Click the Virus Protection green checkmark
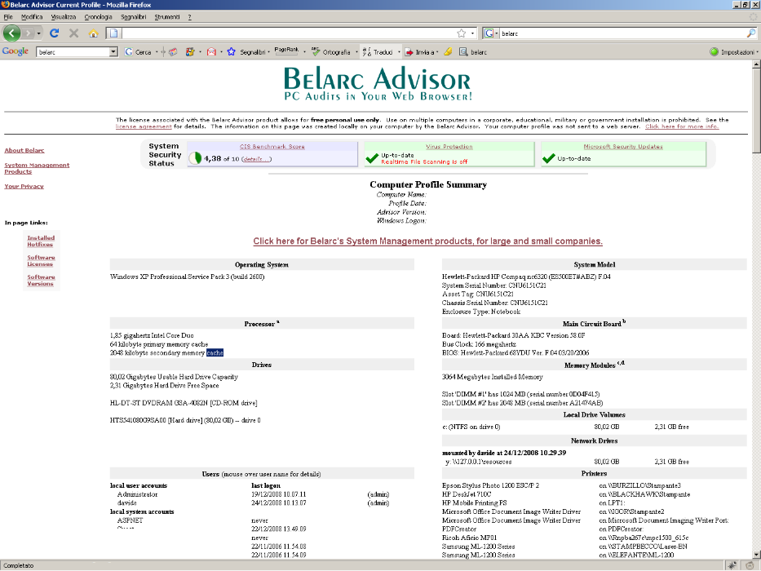This screenshot has height=571, width=761. click(x=372, y=158)
